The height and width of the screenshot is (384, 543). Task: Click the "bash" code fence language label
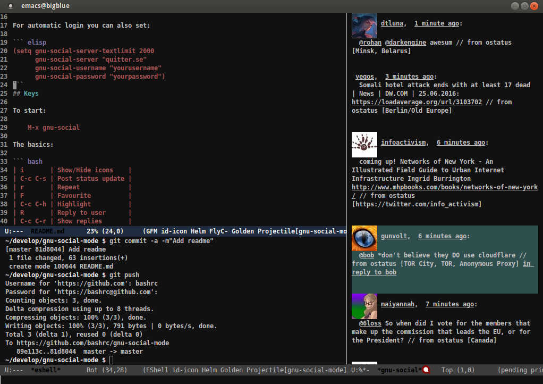35,162
